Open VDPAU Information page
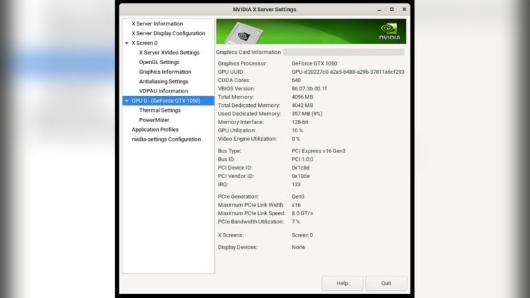This screenshot has height=298, width=530. (164, 91)
